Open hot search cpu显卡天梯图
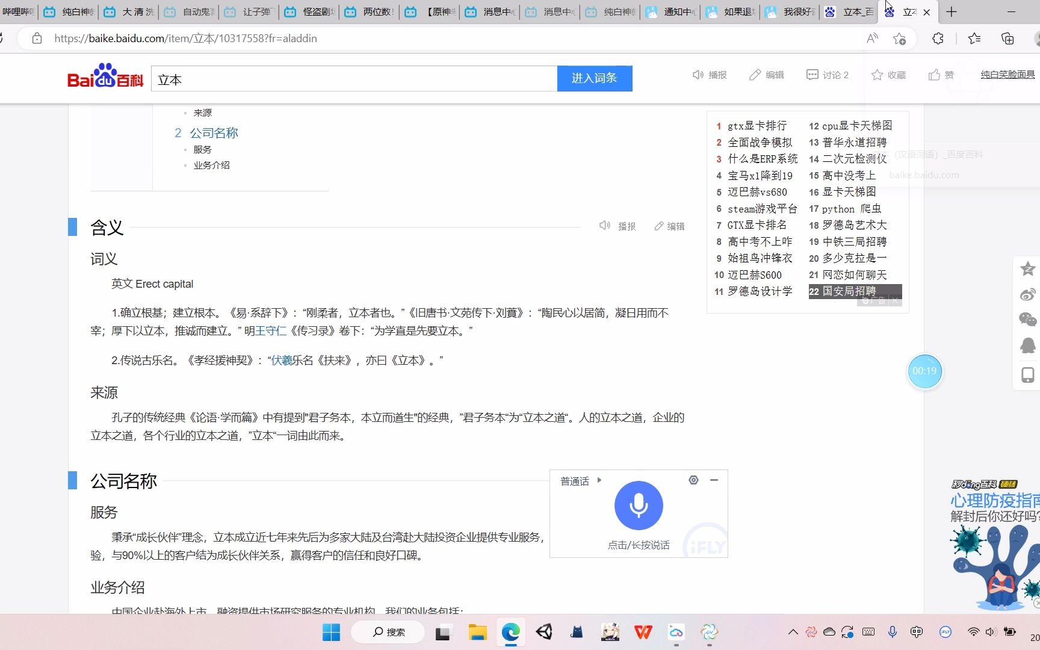Viewport: 1040px width, 650px height. coord(857,126)
